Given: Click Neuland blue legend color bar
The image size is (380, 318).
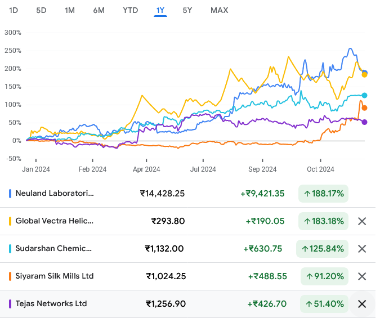Looking at the screenshot, I should click(x=10, y=194).
